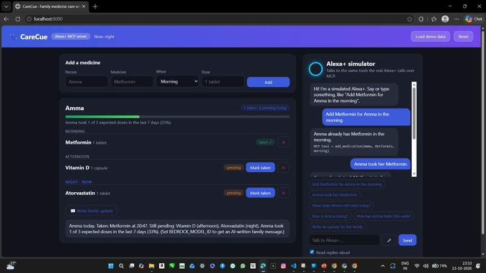Open Facebook from the taskbar
486x273 pixels.
(x=222, y=266)
